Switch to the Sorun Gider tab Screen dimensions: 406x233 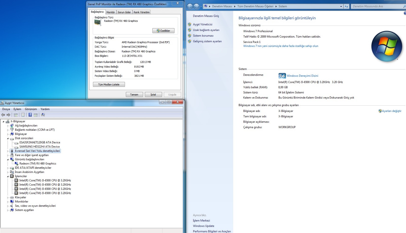pyautogui.click(x=124, y=12)
